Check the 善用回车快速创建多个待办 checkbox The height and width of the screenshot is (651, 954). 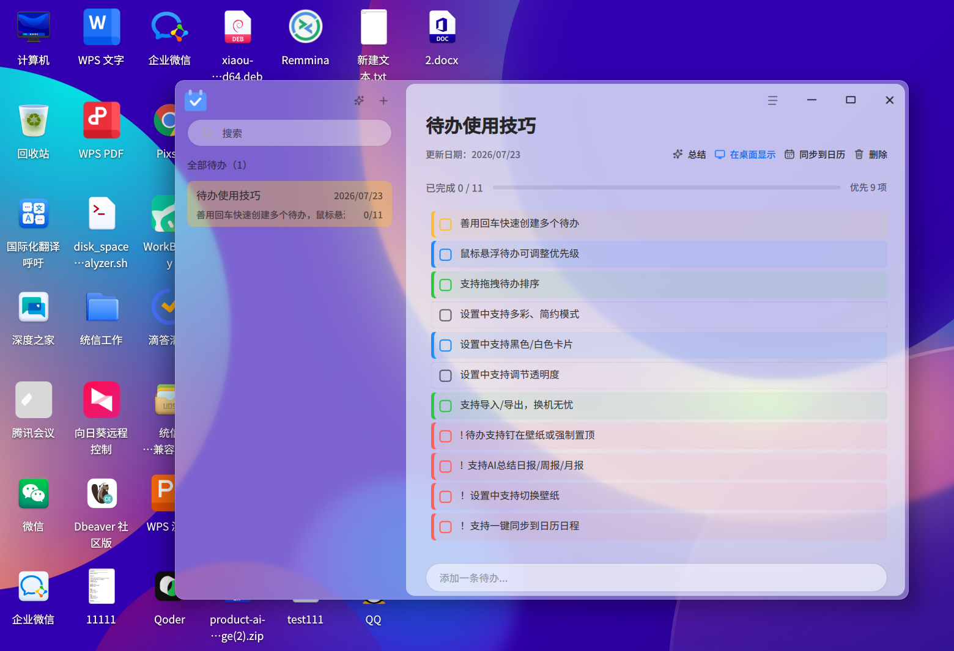pyautogui.click(x=446, y=224)
